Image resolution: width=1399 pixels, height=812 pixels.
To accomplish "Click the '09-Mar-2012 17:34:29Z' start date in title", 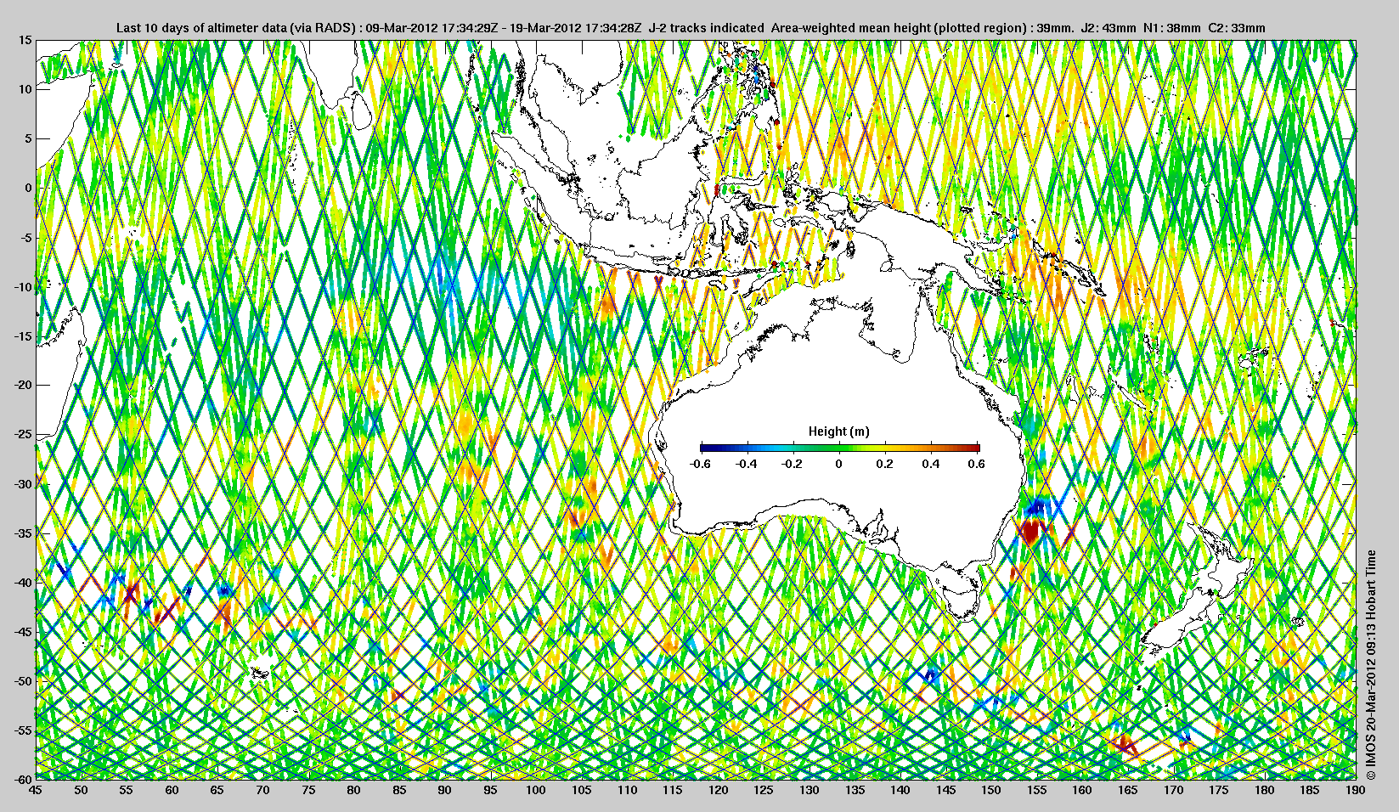I will pos(431,28).
